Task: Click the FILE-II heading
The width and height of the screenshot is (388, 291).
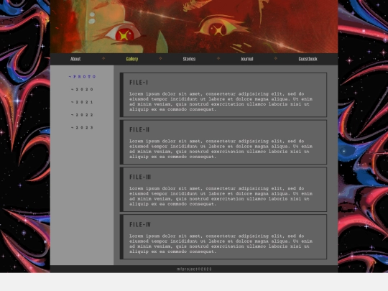Action: [x=139, y=129]
